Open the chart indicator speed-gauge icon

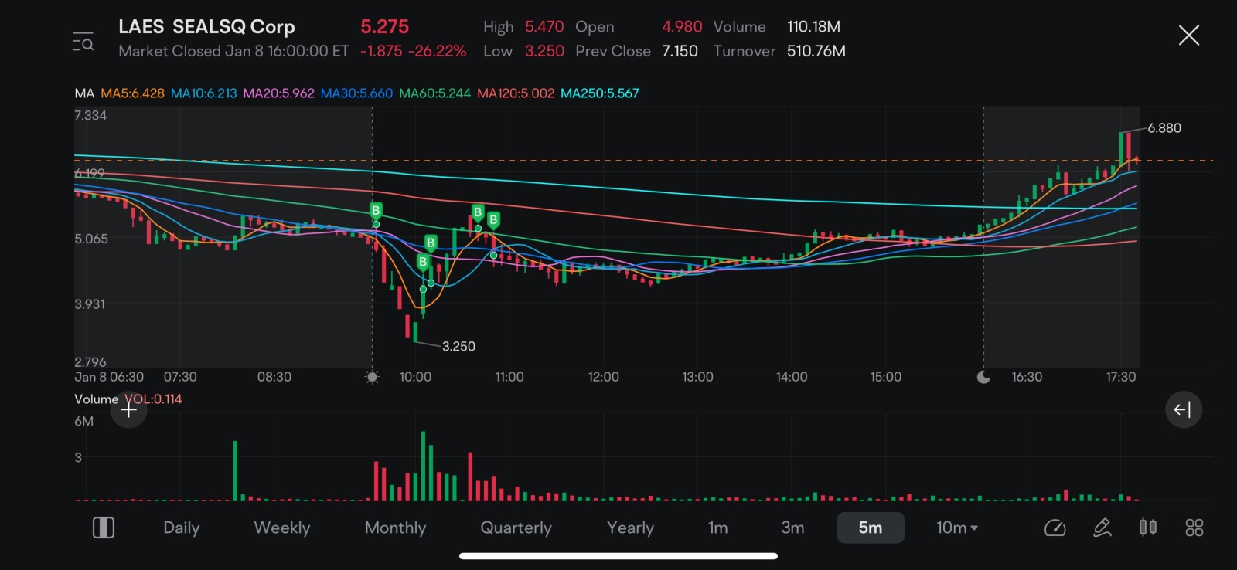point(1055,528)
